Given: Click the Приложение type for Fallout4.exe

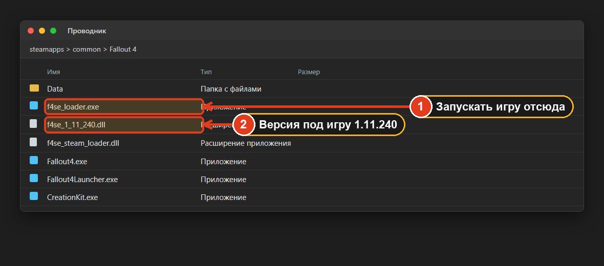Looking at the screenshot, I should click(223, 161).
